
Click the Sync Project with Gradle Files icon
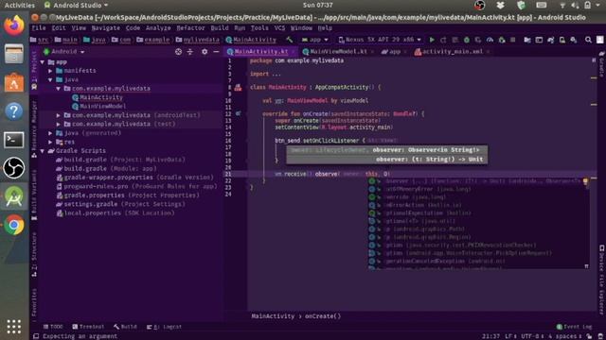(x=551, y=40)
